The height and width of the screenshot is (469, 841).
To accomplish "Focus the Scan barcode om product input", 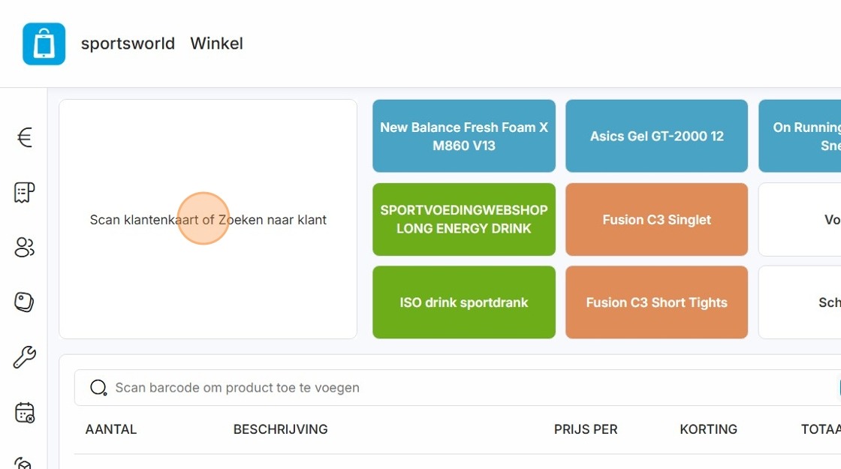I will (x=457, y=387).
